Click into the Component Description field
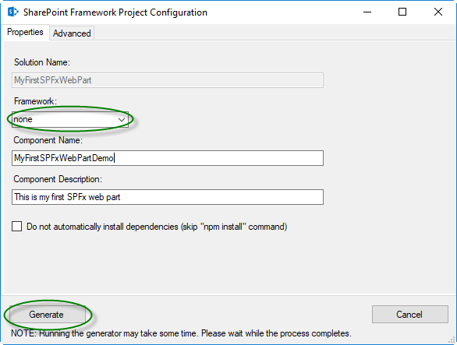The width and height of the screenshot is (457, 345). click(x=168, y=197)
